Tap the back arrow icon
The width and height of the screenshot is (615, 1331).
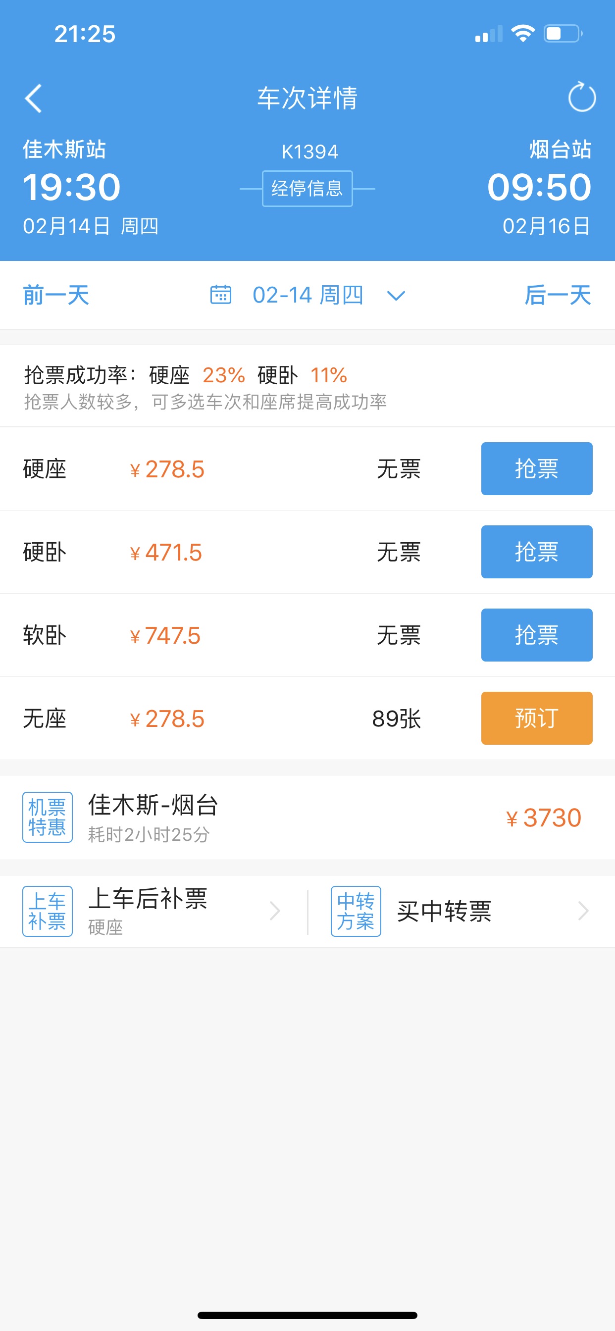click(x=34, y=98)
